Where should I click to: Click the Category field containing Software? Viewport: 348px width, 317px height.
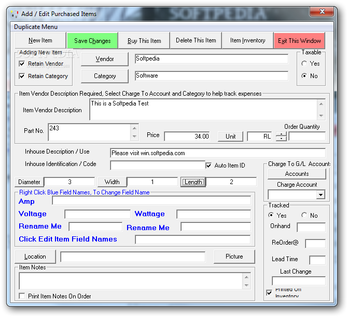(x=212, y=76)
